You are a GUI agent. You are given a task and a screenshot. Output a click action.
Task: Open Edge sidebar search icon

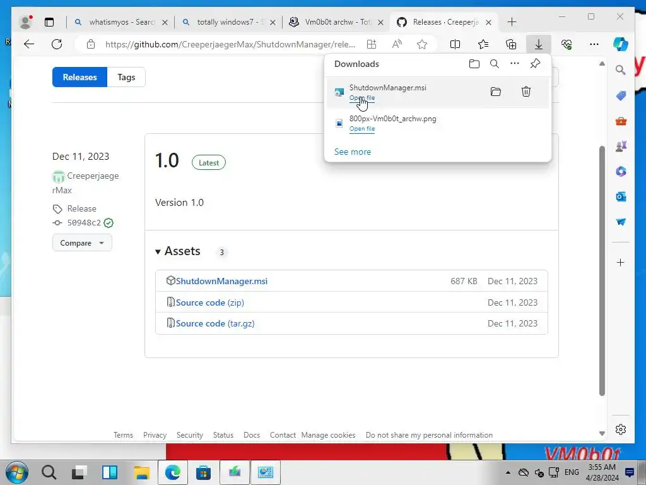(x=621, y=70)
